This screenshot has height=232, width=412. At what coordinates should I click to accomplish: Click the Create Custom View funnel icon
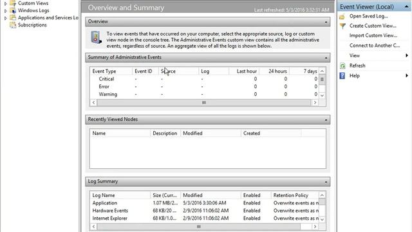[342, 26]
